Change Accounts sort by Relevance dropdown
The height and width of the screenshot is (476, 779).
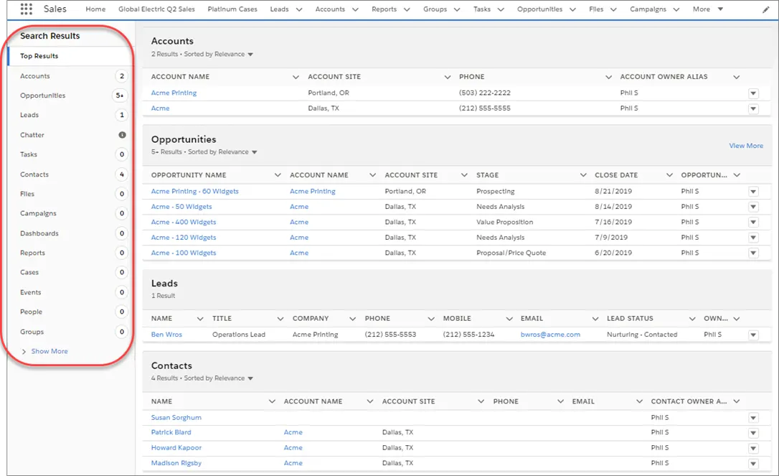click(x=250, y=55)
